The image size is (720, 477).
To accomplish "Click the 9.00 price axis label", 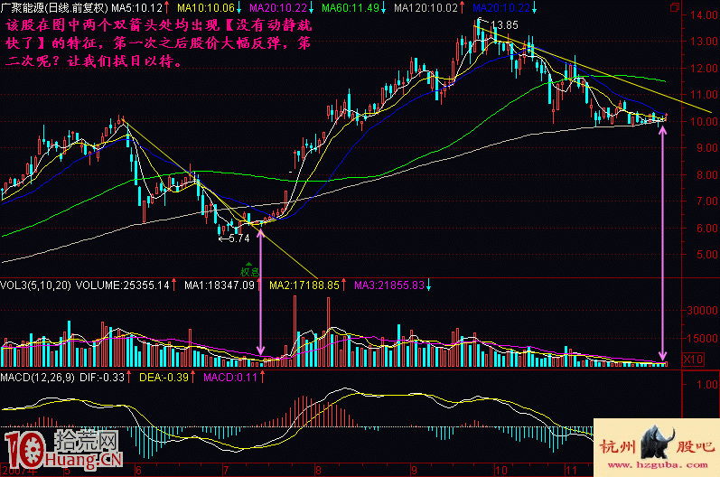I will coord(706,148).
